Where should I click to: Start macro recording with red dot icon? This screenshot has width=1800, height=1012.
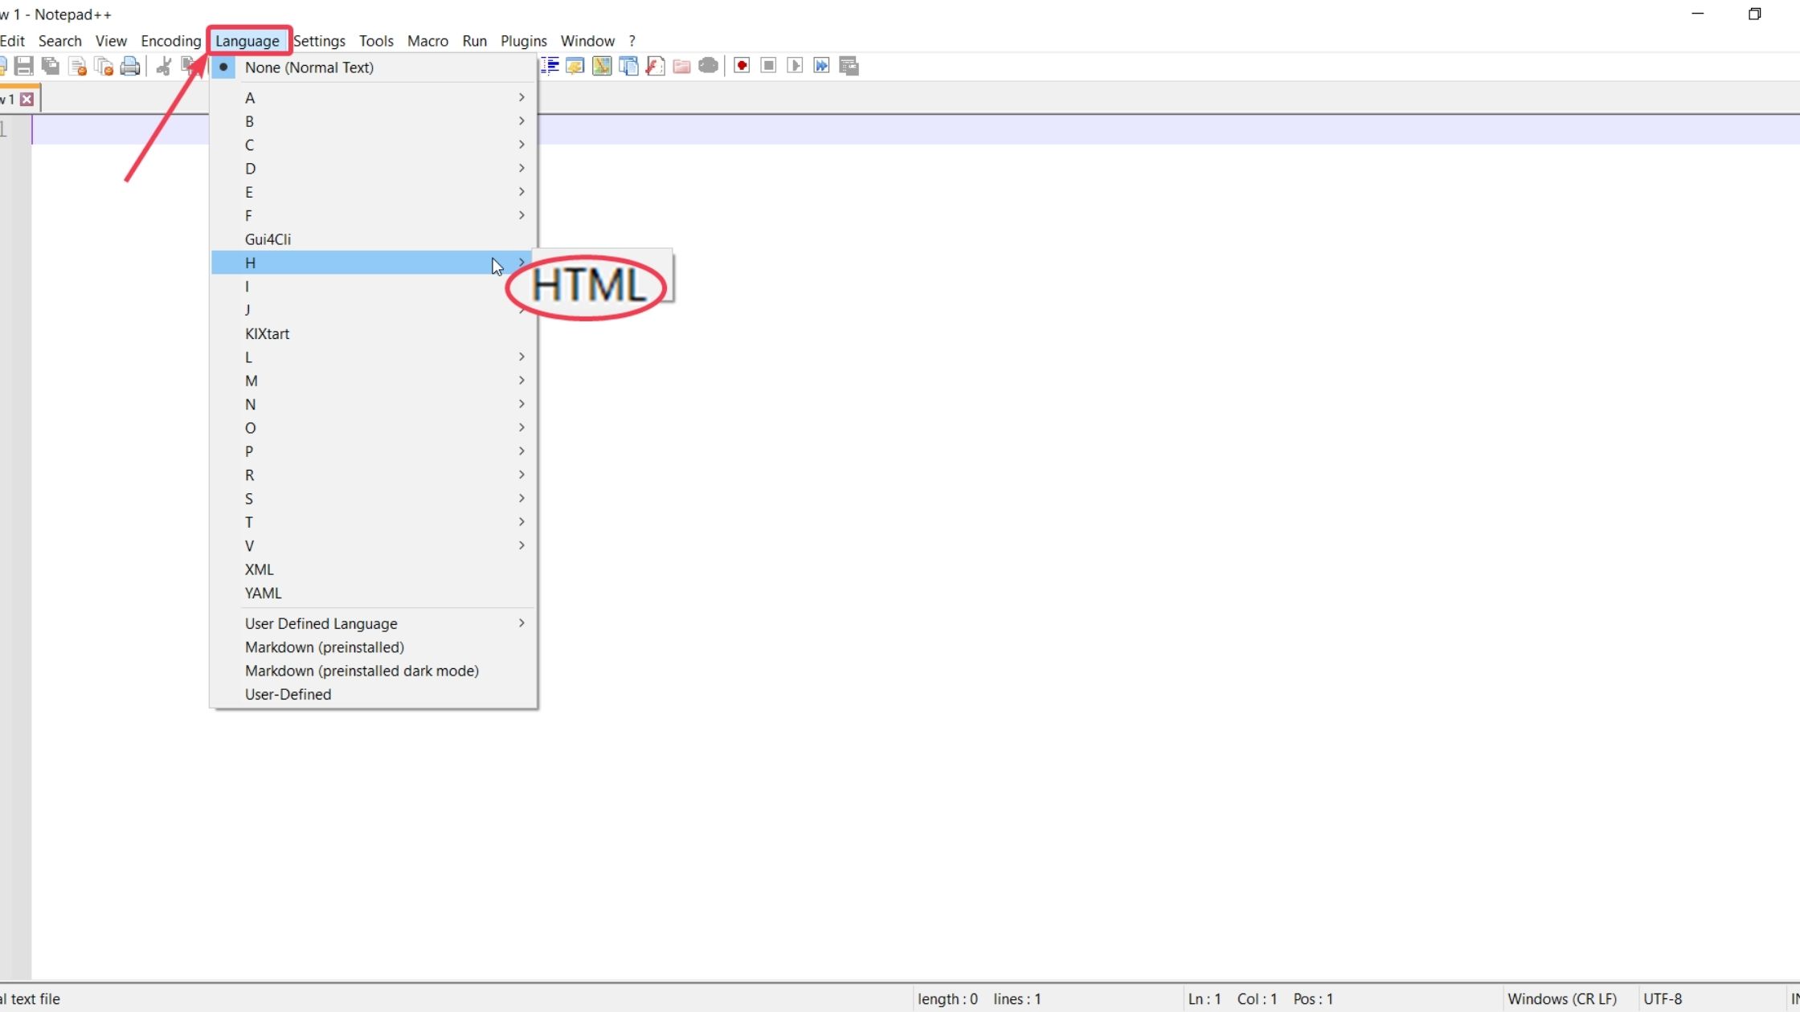pyautogui.click(x=742, y=66)
